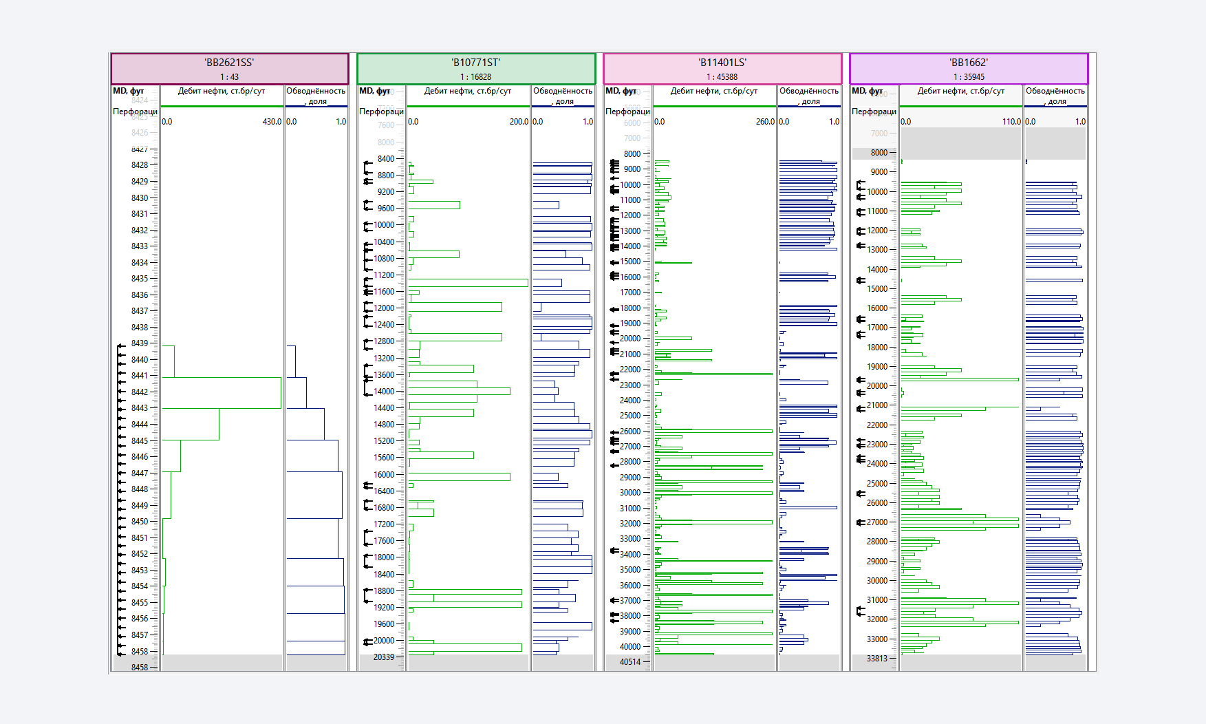Click depth label 9600 in B10771ST
The height and width of the screenshot is (724, 1206).
tap(386, 209)
